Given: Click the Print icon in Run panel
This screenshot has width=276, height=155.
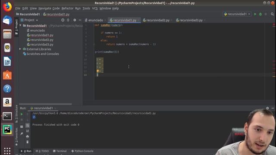Looking at the screenshot, I should click(x=28, y=136).
